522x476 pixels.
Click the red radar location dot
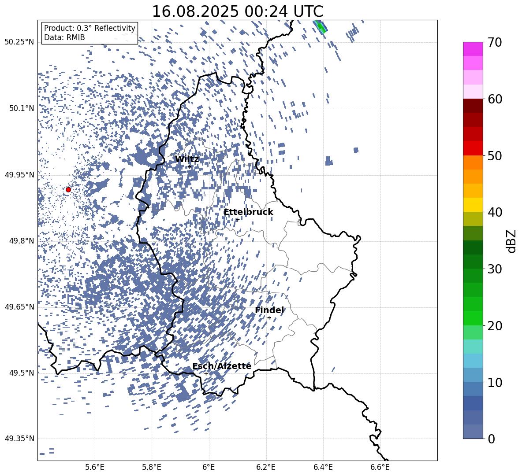[68, 190]
